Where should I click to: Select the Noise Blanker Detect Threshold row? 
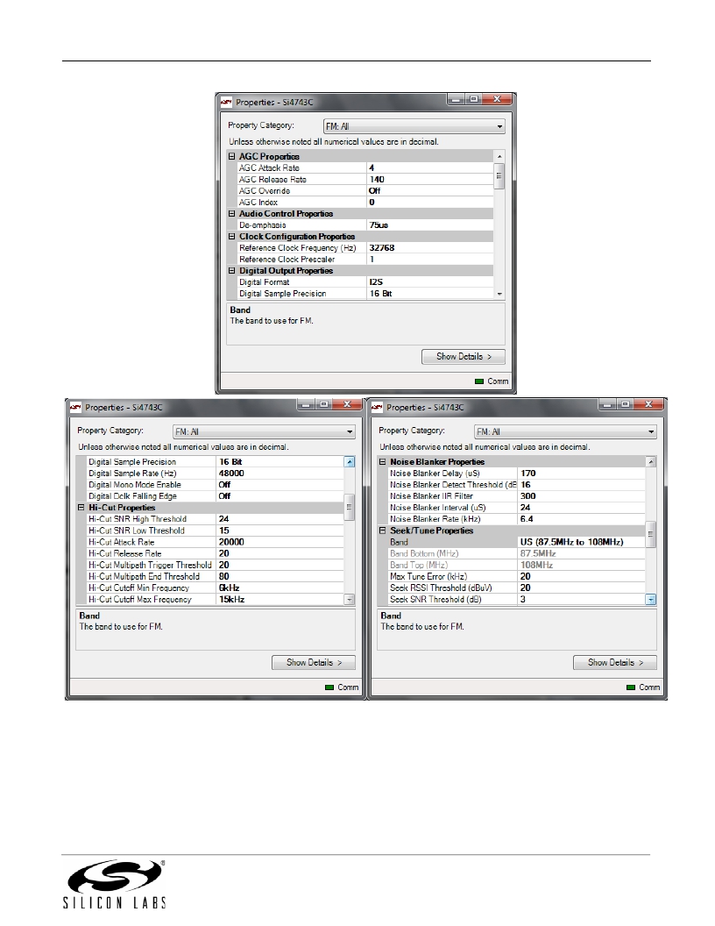(x=516, y=485)
